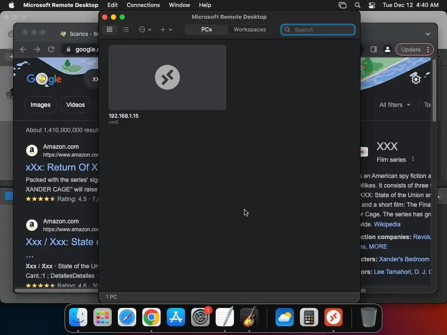The width and height of the screenshot is (447, 335).
Task: Open System Preferences from the Dock
Action: [x=200, y=317]
